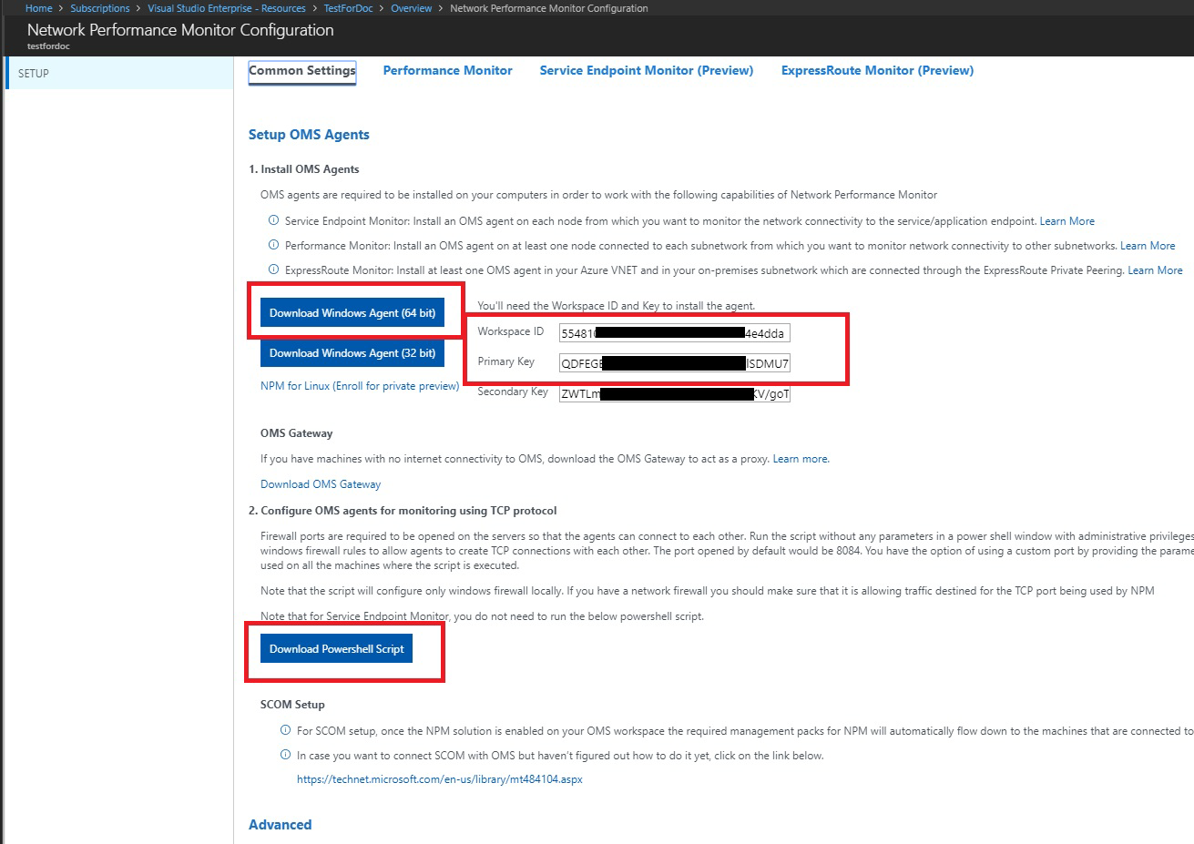Navigate to Home via the breadcrumb
The height and width of the screenshot is (844, 1194).
pos(38,7)
